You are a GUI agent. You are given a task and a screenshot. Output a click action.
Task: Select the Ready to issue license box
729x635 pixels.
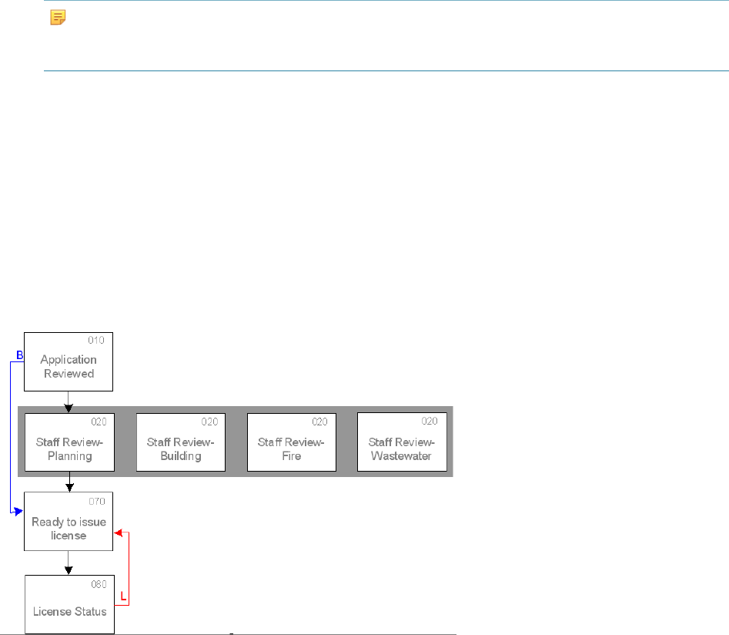pos(69,522)
